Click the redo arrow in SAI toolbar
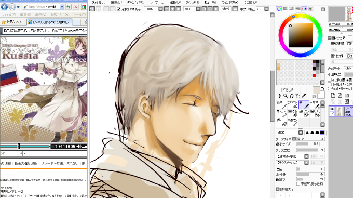Viewport: 353px width, 198px height. pyautogui.click(x=99, y=9)
